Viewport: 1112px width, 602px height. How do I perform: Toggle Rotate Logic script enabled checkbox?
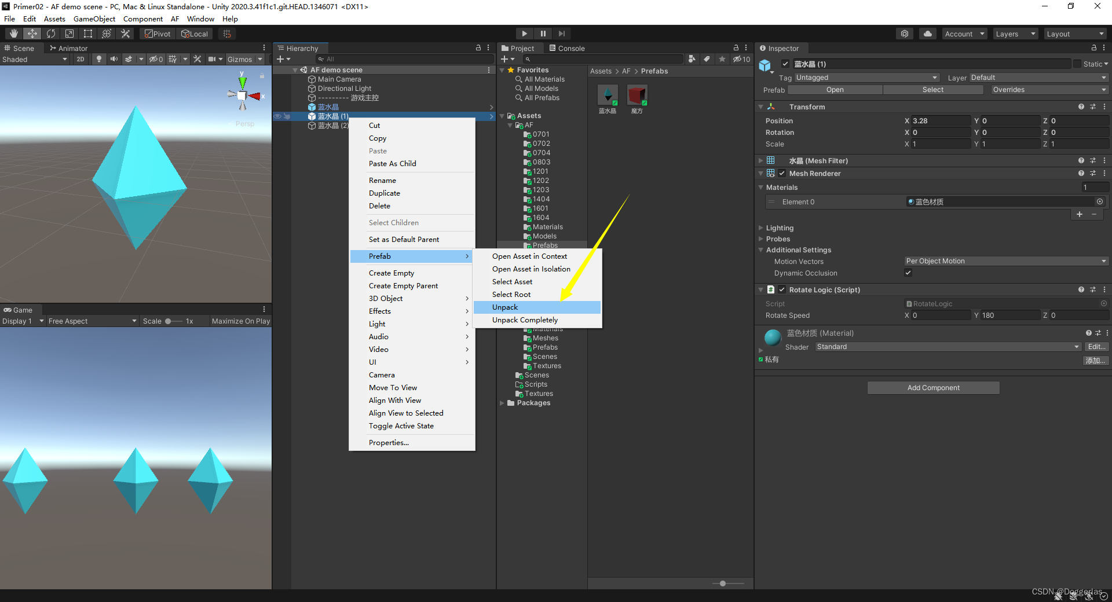782,289
